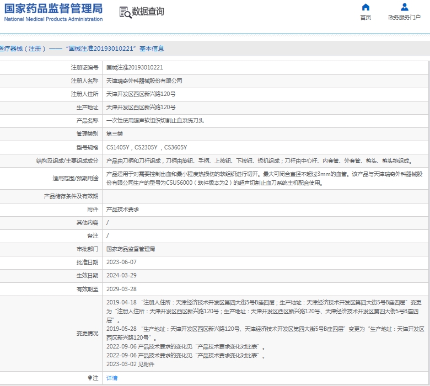Select expiry date 2029-03-28
Image resolution: width=430 pixels, height=386 pixels.
point(121,289)
